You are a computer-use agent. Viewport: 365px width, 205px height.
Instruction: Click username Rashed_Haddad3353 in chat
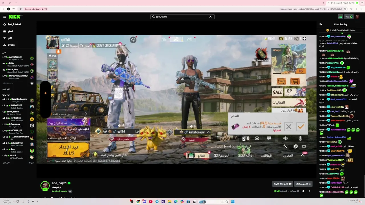[337, 86]
